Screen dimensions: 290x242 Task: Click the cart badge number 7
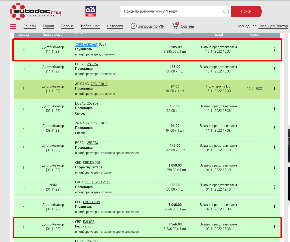(177, 23)
